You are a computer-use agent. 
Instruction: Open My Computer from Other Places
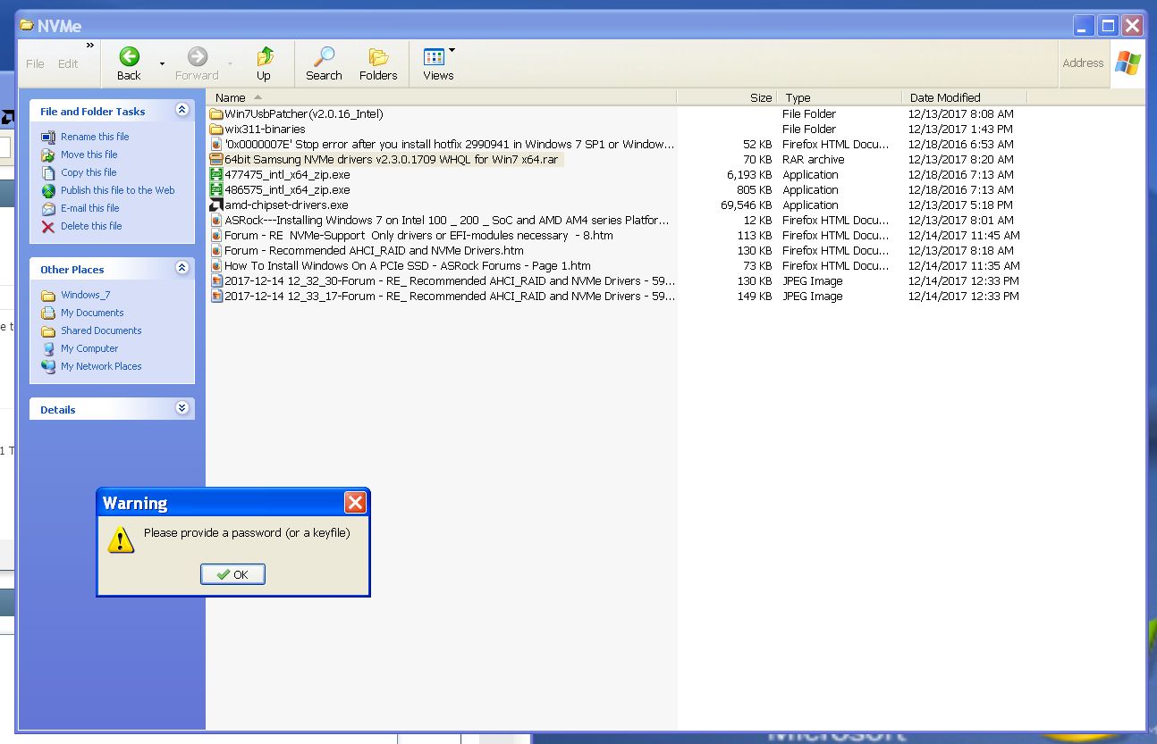pyautogui.click(x=89, y=348)
